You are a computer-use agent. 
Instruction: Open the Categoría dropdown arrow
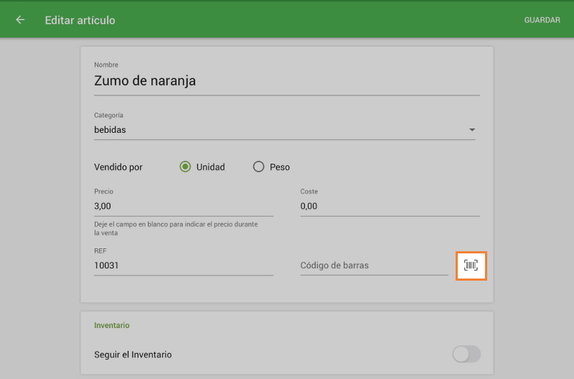471,130
